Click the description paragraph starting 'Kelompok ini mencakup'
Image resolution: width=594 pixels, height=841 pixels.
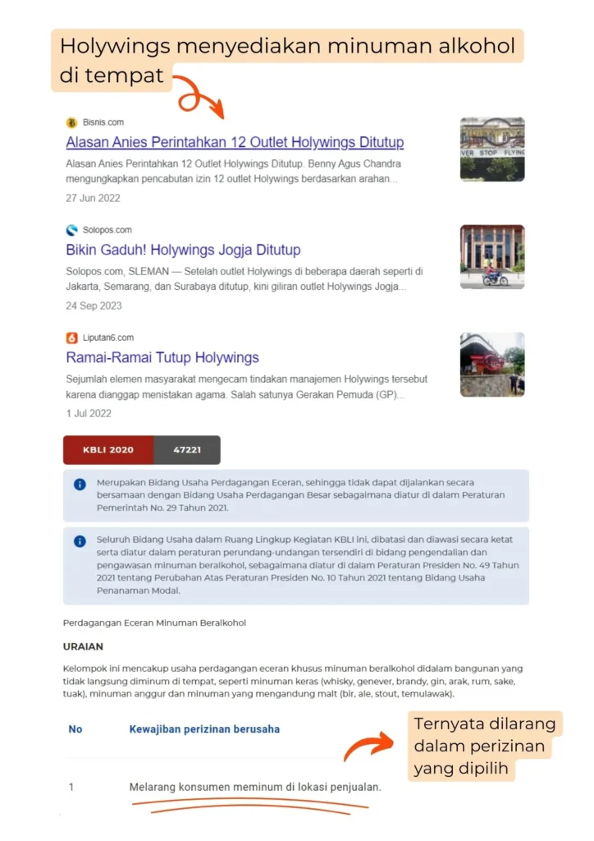pos(293,682)
